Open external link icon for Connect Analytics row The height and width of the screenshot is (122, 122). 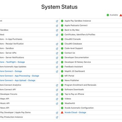tap(57, 85)
